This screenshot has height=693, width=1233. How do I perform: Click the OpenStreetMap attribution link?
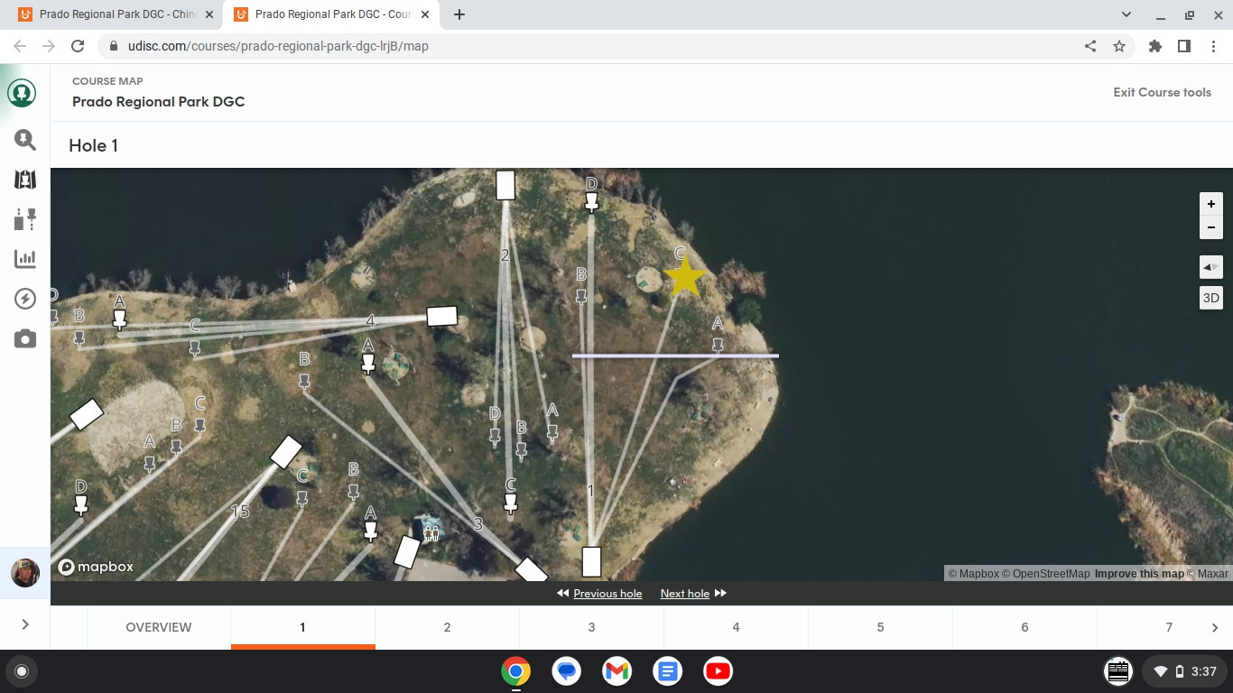1045,574
